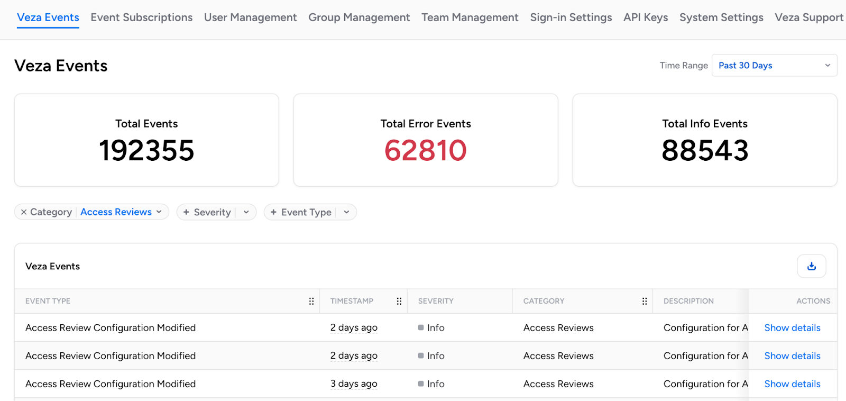Open the Group Management tab
The height and width of the screenshot is (401, 846).
[359, 17]
